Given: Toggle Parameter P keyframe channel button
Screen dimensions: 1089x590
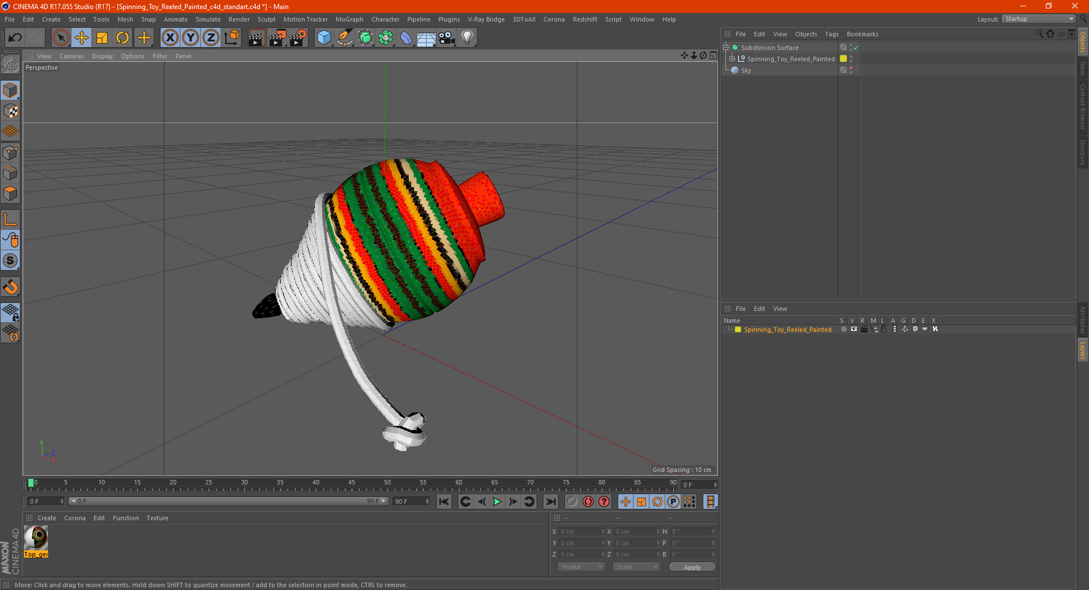Looking at the screenshot, I should 673,501.
